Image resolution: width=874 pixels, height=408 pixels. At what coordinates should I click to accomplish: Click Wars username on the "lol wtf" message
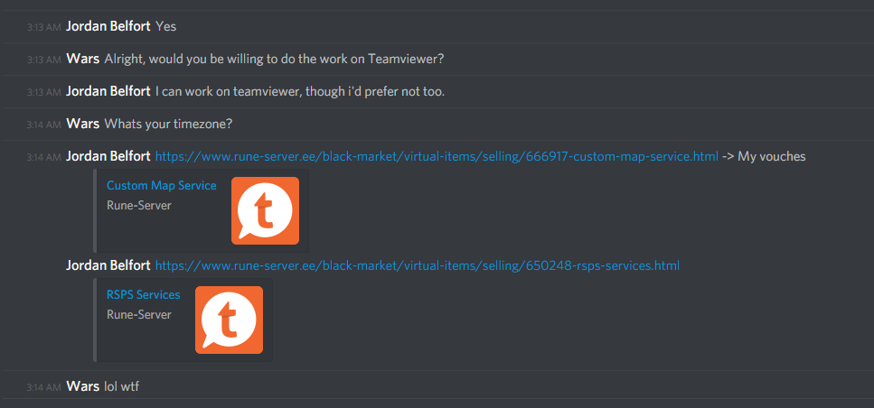[x=82, y=386]
